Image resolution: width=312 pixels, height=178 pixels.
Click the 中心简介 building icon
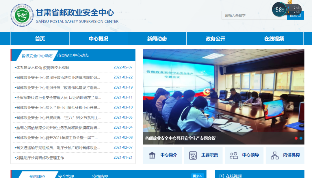(x=152, y=155)
